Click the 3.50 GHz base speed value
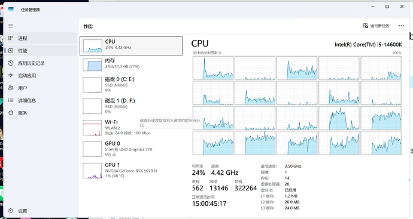This screenshot has width=413, height=219. (293, 166)
